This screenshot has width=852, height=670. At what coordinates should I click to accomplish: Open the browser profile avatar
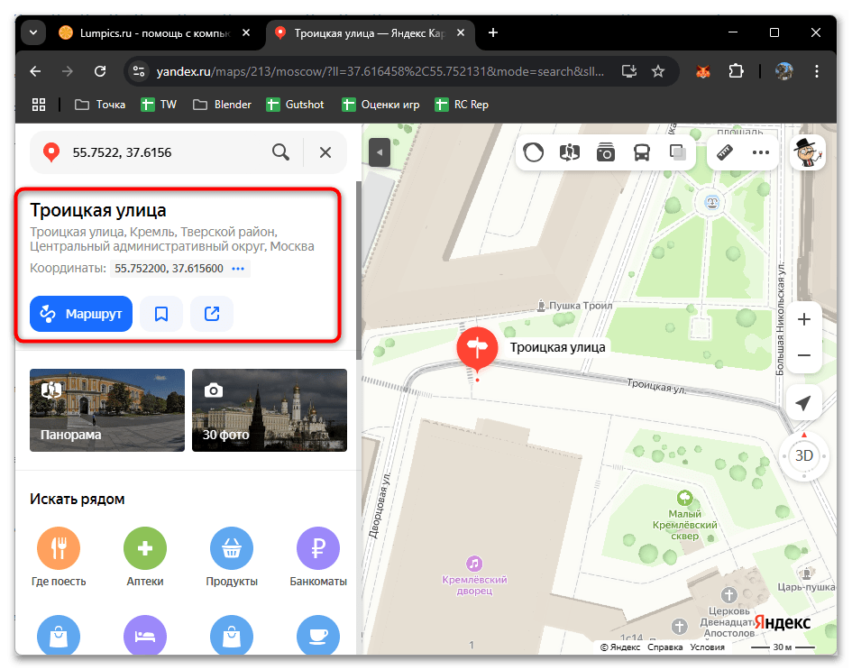click(x=783, y=71)
